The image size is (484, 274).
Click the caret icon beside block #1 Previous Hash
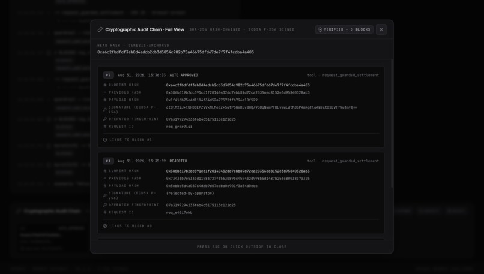pyautogui.click(x=105, y=178)
